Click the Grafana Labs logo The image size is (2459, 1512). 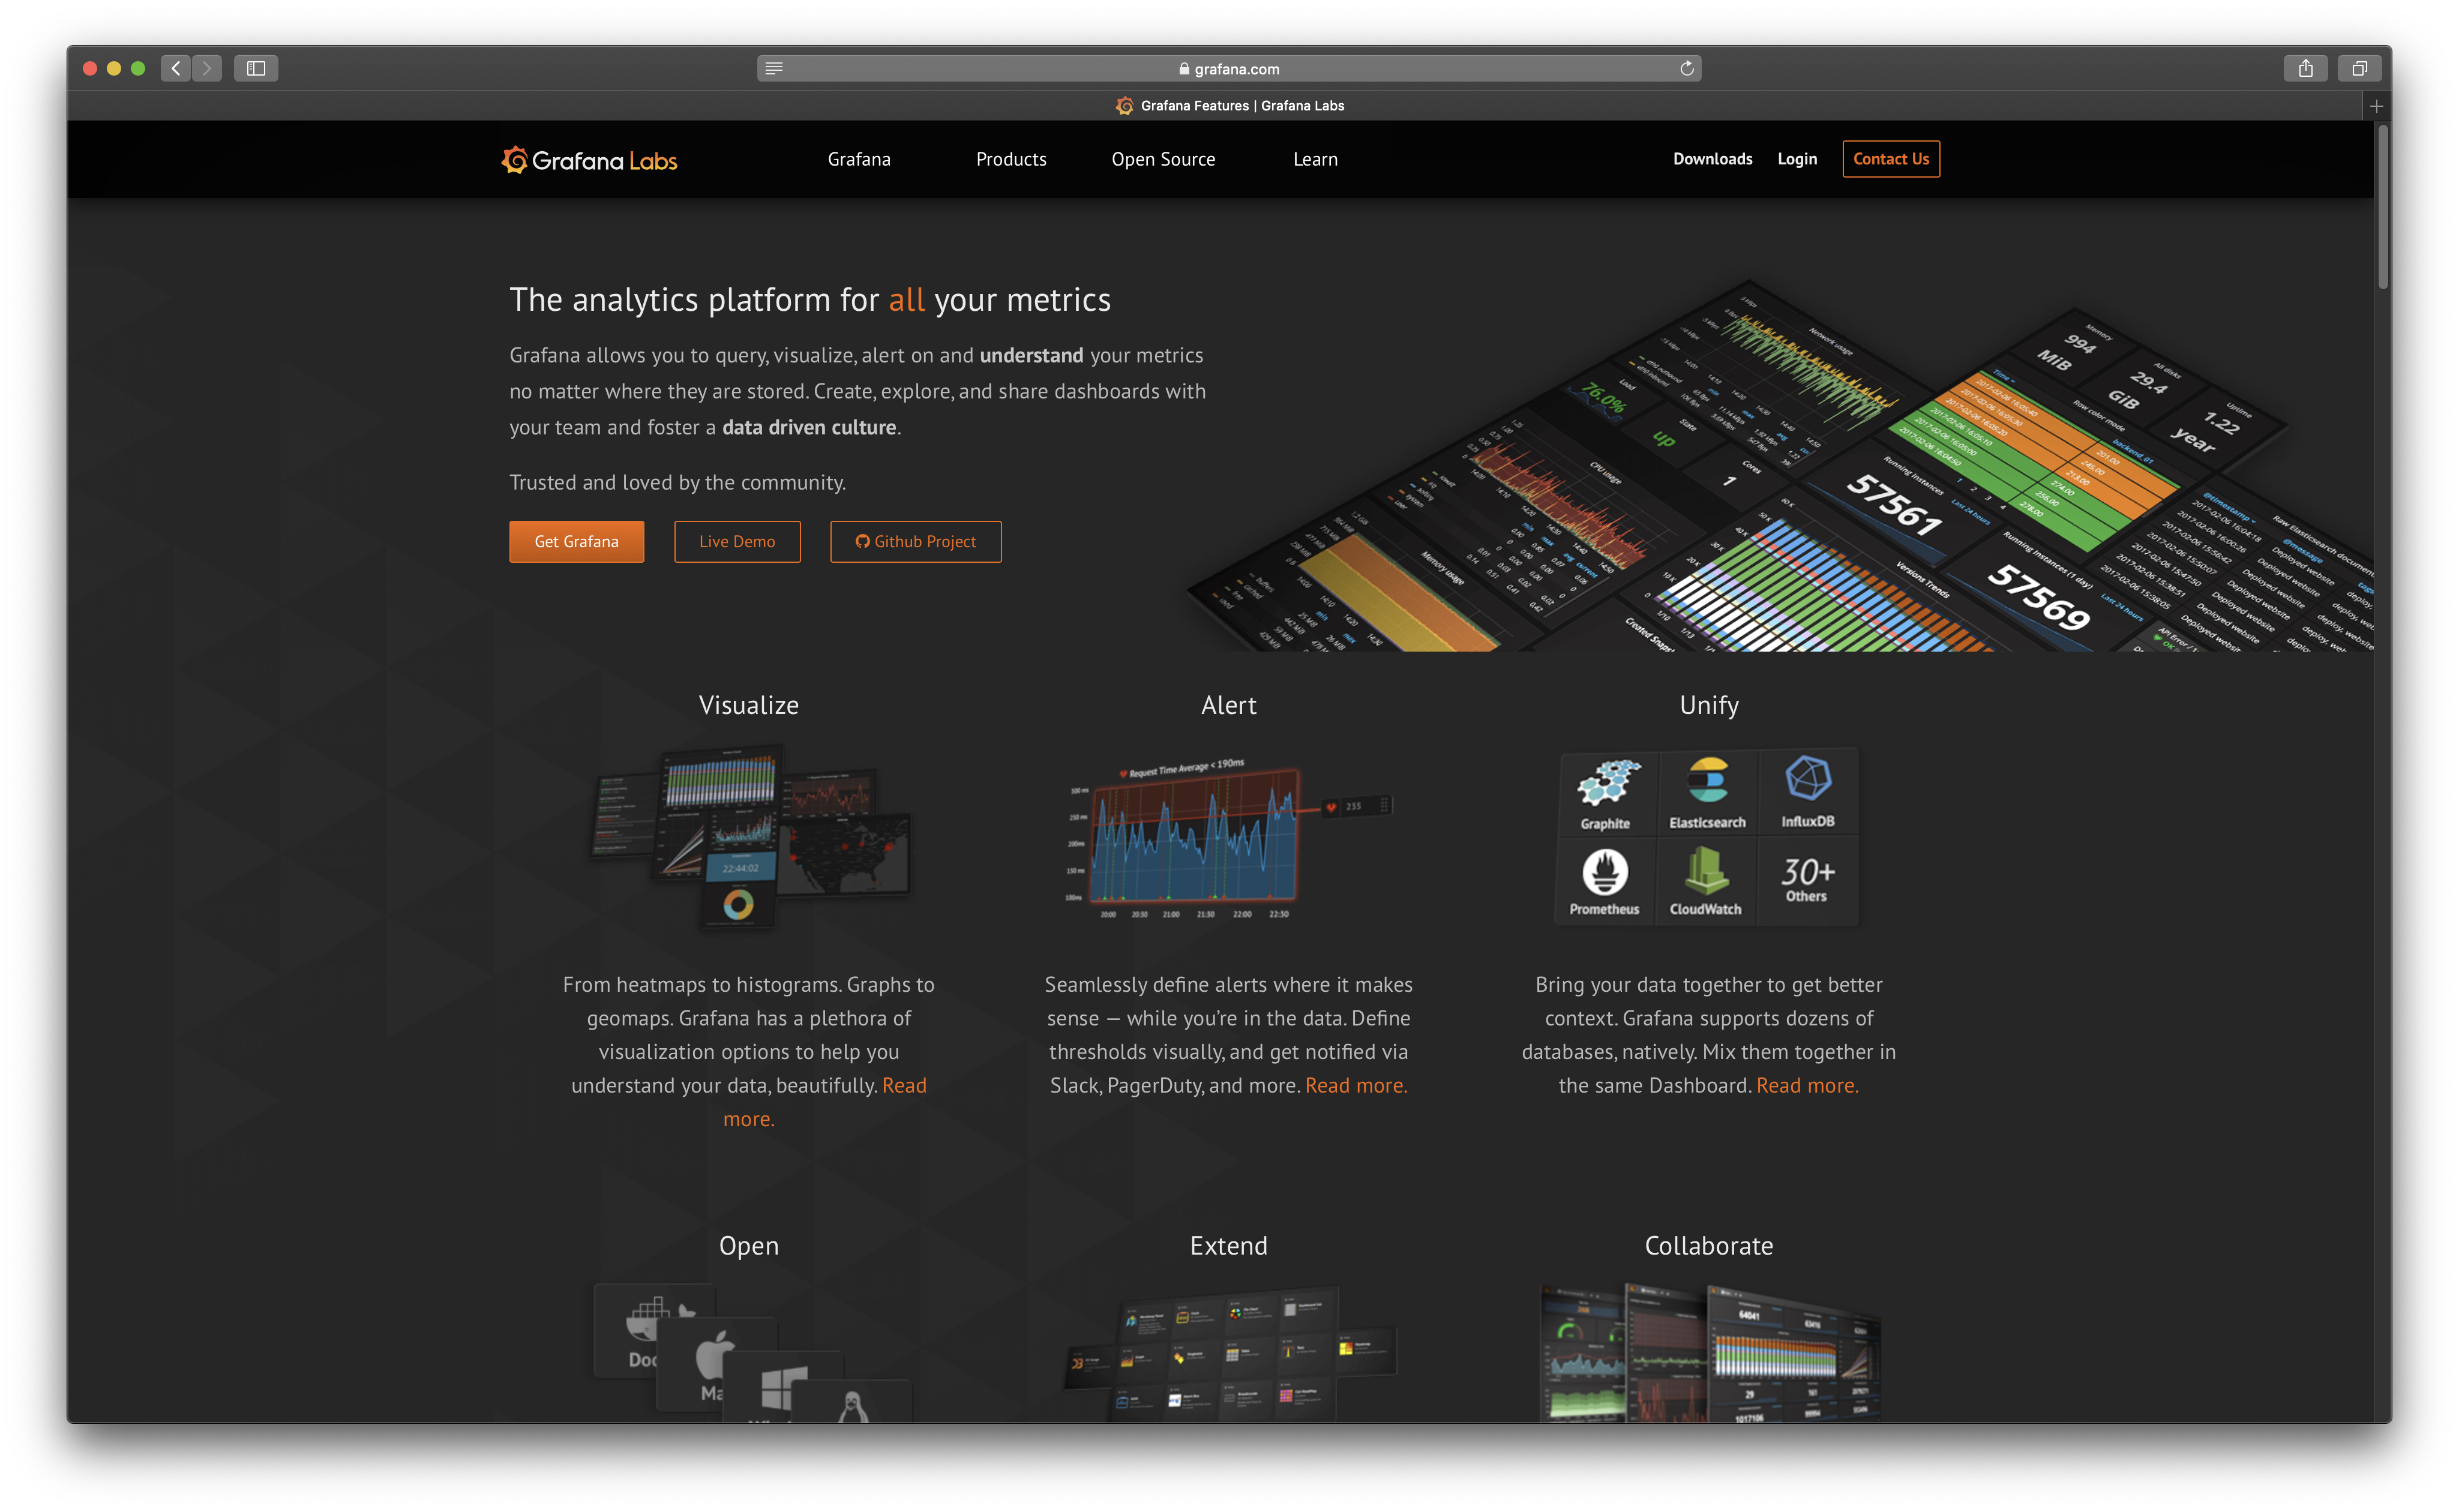pos(589,160)
